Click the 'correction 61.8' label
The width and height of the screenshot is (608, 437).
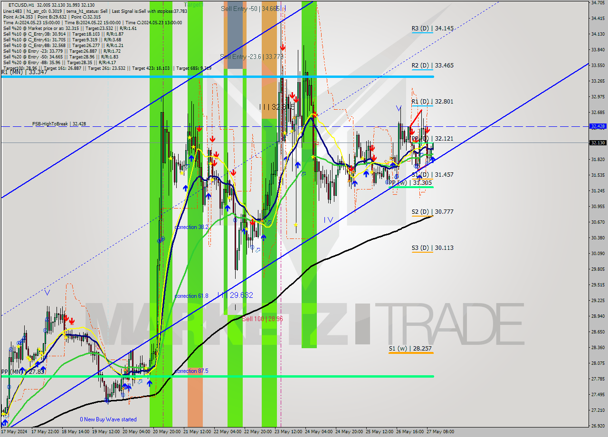[x=191, y=296]
